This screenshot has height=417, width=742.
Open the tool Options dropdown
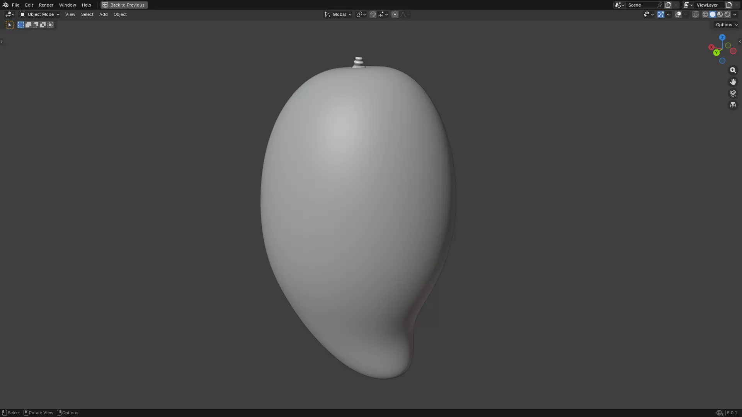point(727,25)
